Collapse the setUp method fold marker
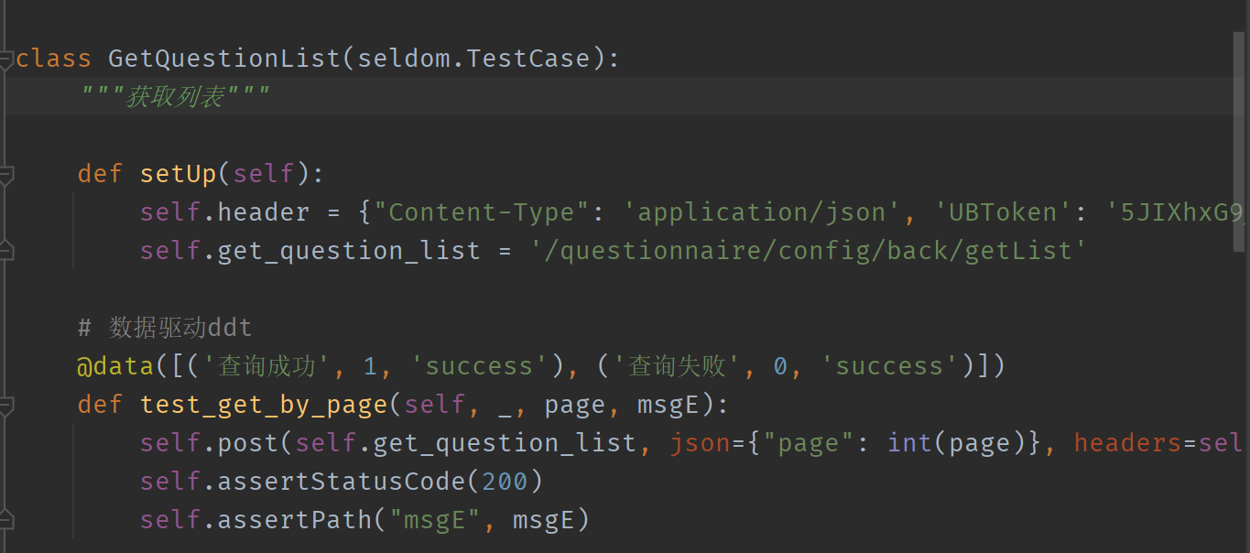Viewport: 1250px width, 553px height. [6, 174]
